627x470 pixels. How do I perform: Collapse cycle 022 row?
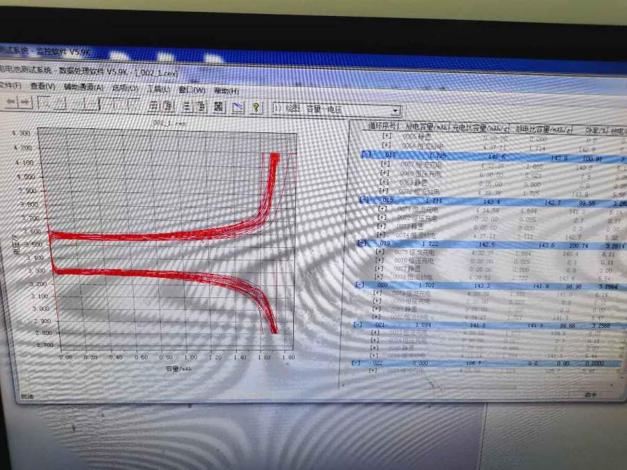point(356,363)
